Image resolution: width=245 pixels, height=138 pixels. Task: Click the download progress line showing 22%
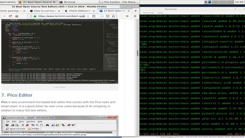pos(192,134)
